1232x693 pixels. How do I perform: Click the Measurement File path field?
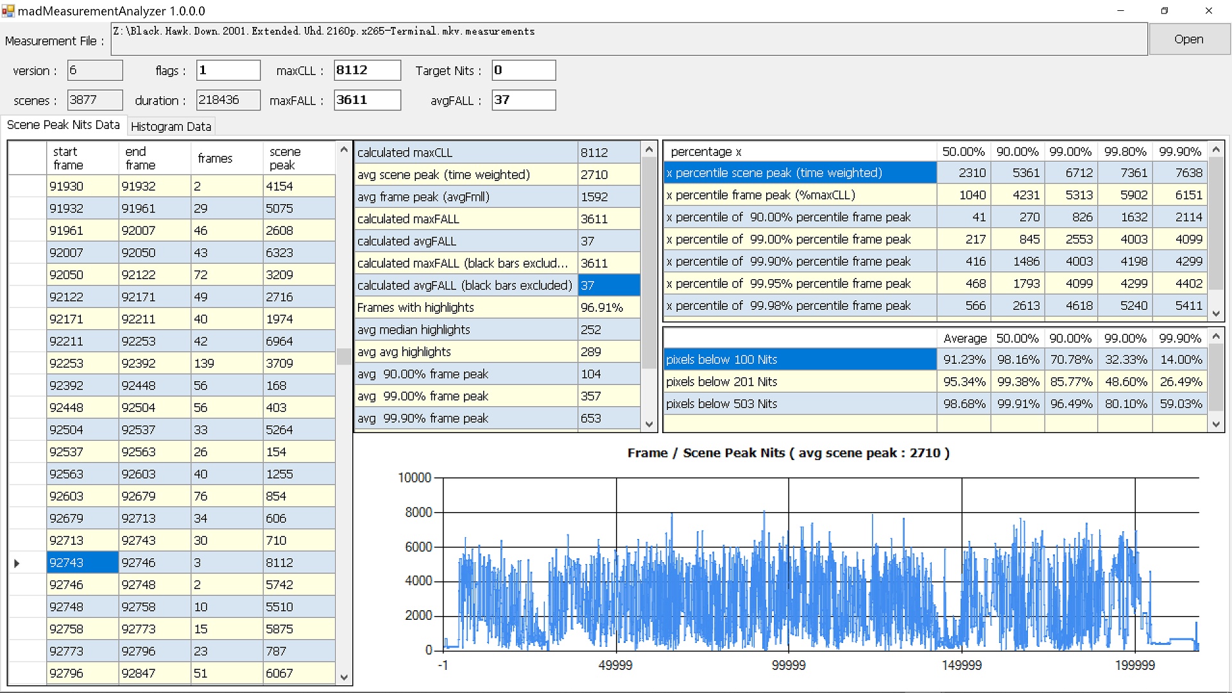pyautogui.click(x=629, y=39)
